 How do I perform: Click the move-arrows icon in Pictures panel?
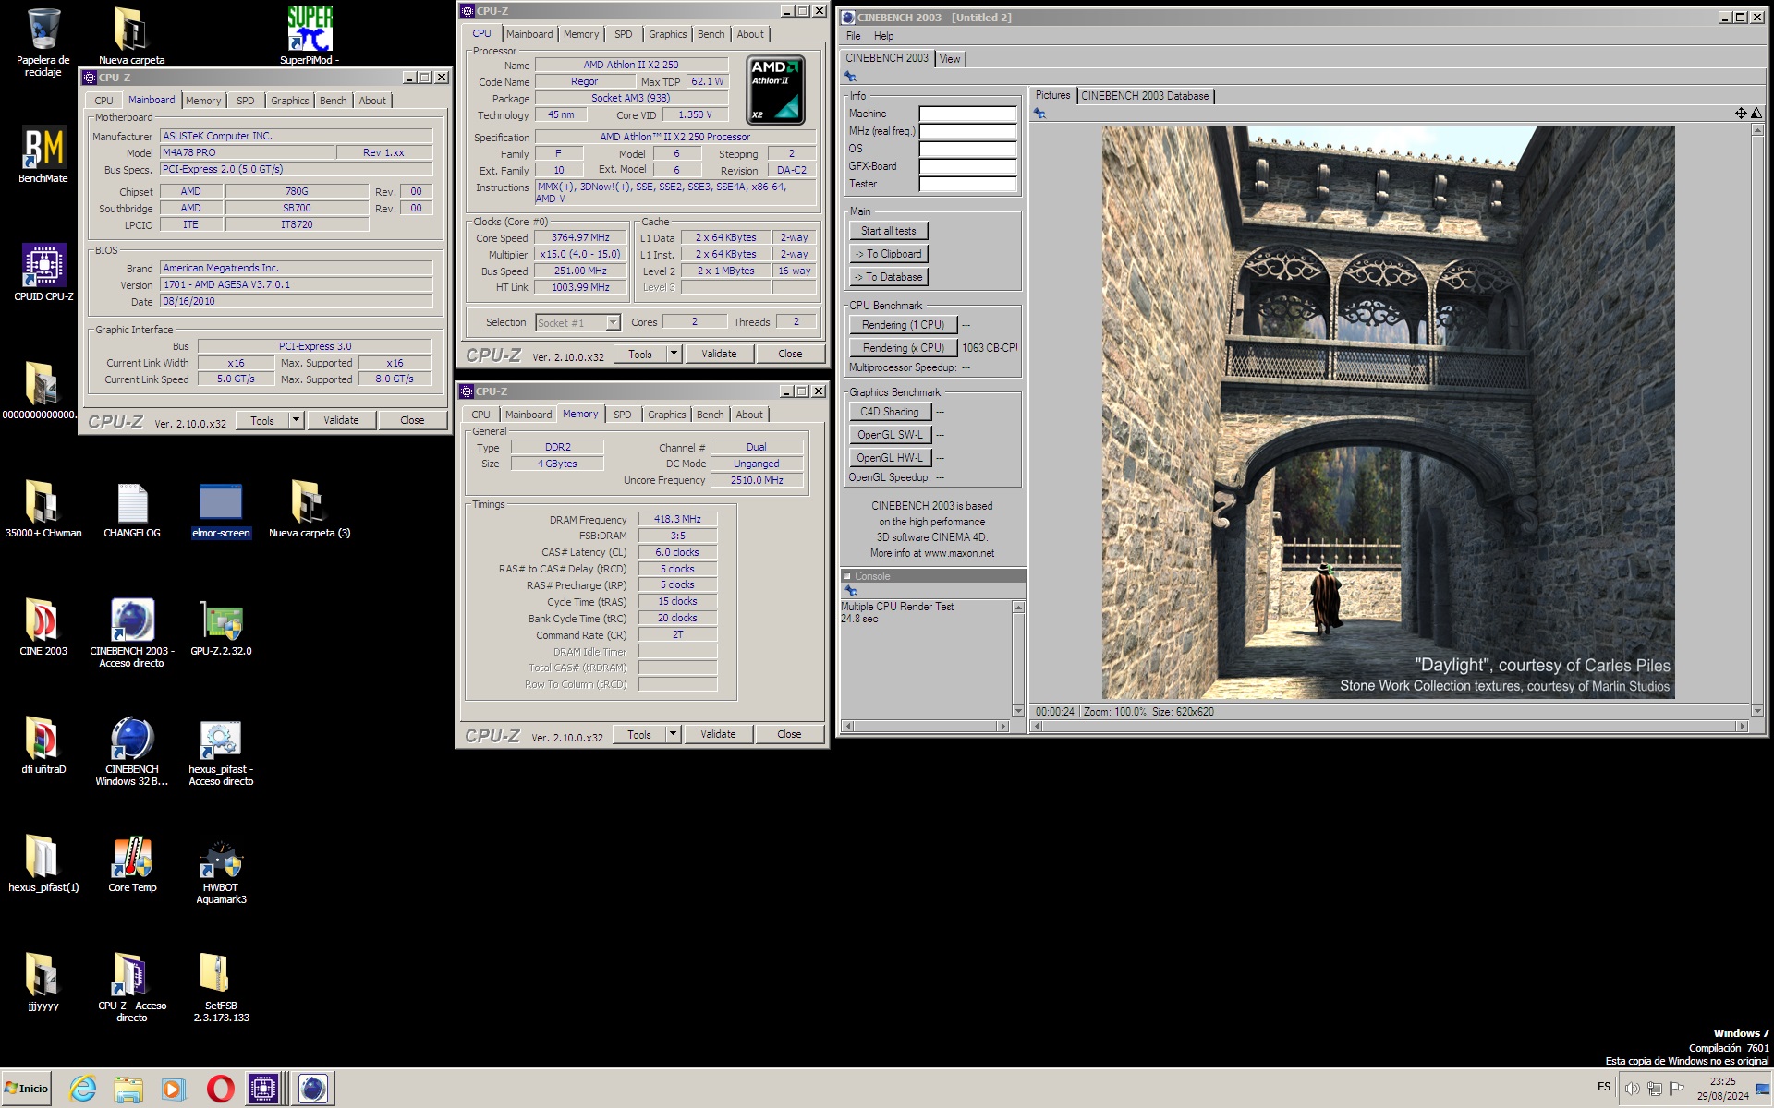click(1741, 113)
